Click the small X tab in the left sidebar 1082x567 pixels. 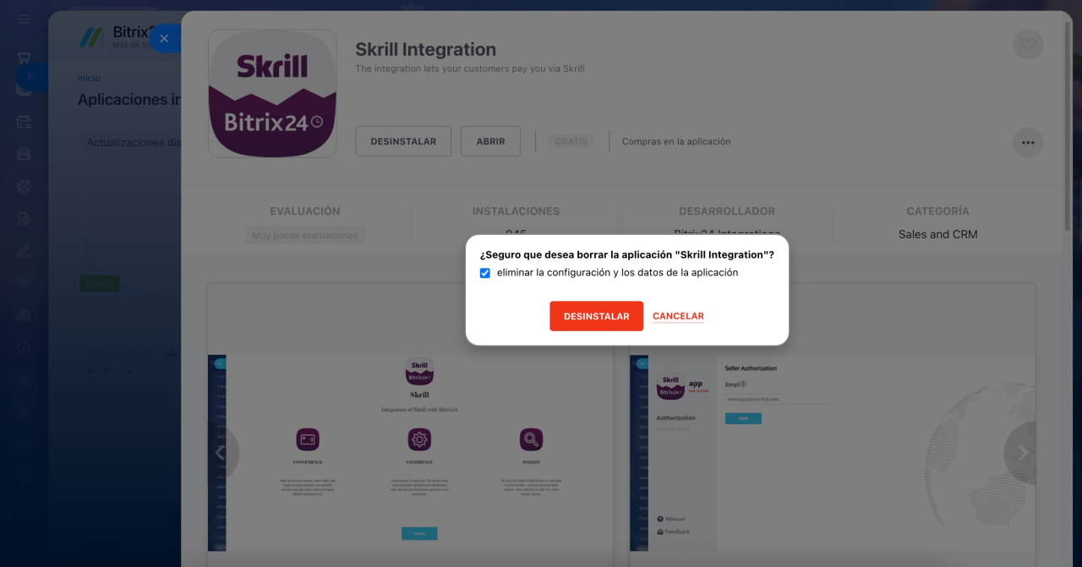point(30,77)
